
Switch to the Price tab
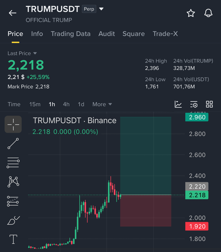point(15,34)
